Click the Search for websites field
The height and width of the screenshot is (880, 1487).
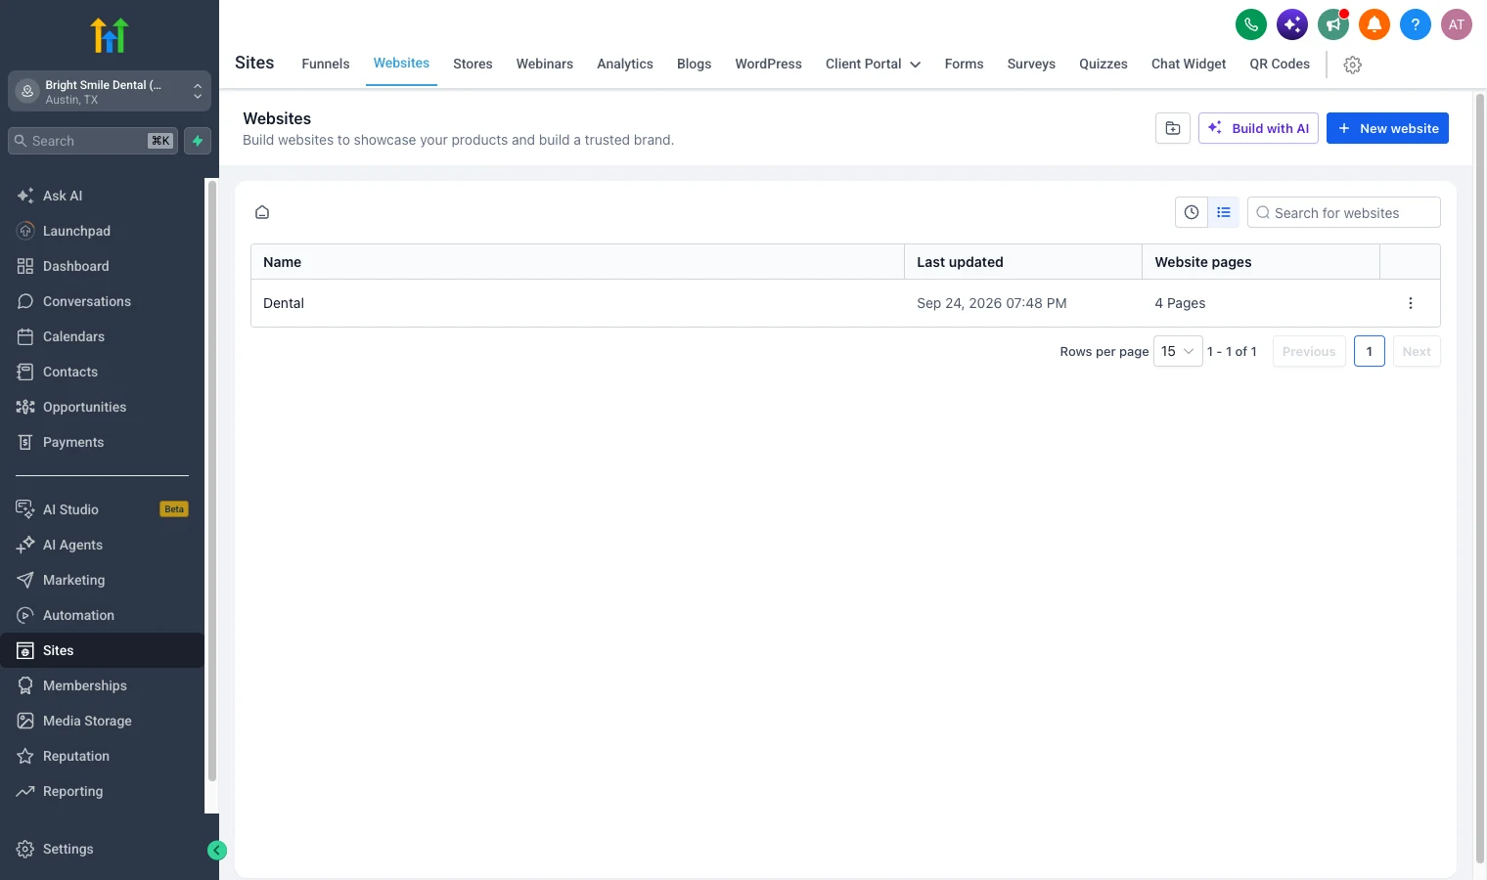1344,212
